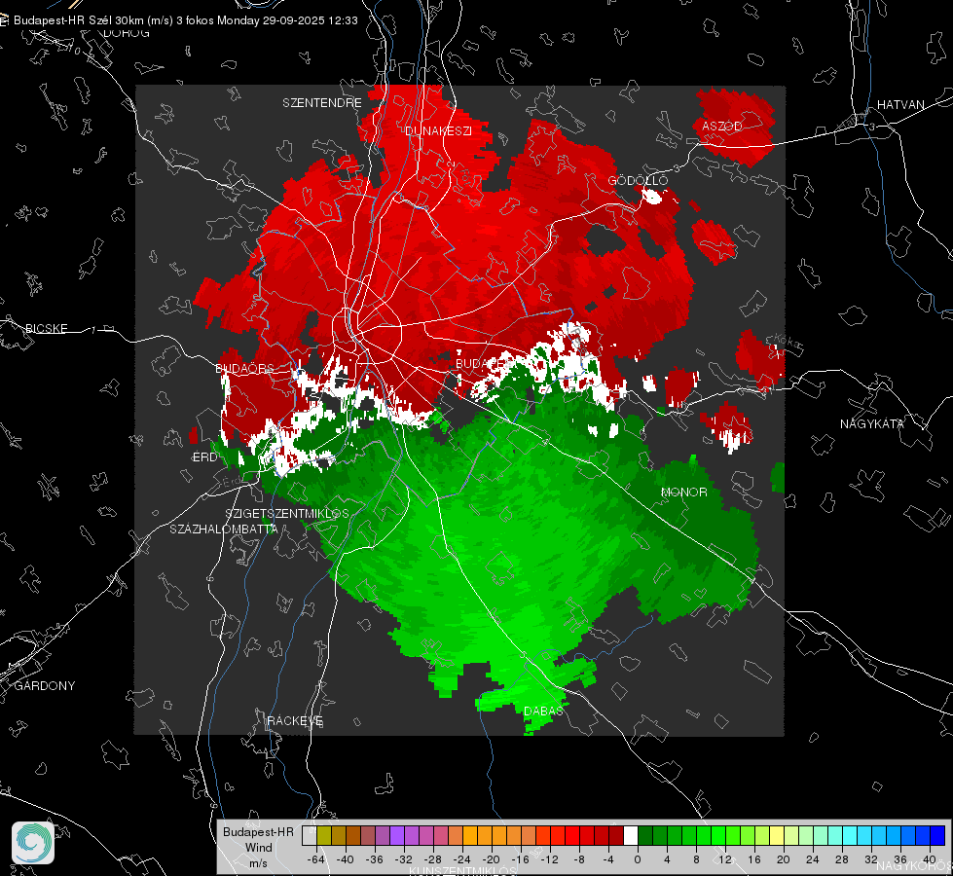The image size is (953, 876).
Task: Select the DABAS map label
Action: pos(543,711)
